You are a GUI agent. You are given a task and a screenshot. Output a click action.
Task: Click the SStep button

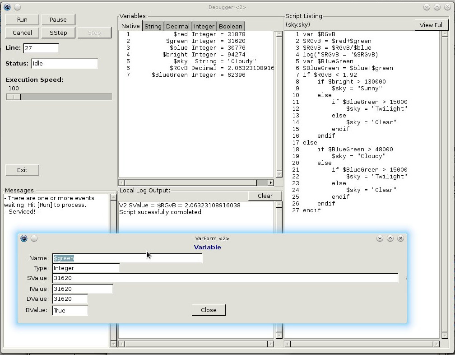pos(58,33)
